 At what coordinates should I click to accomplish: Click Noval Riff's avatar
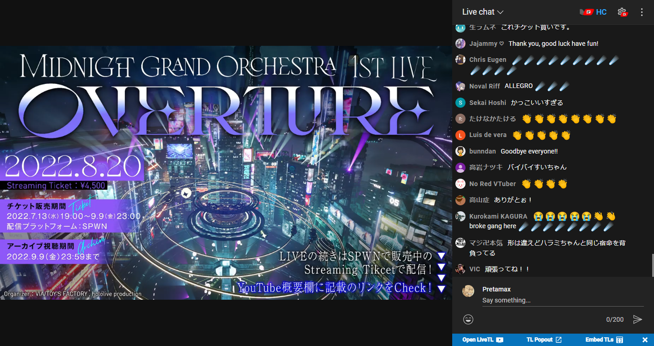460,86
